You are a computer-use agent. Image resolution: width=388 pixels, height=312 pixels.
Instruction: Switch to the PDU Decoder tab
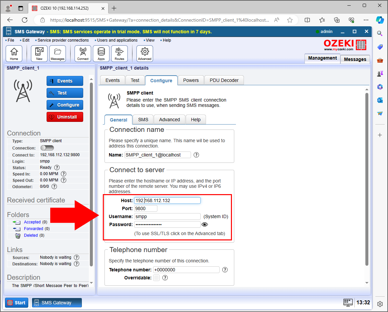point(224,80)
